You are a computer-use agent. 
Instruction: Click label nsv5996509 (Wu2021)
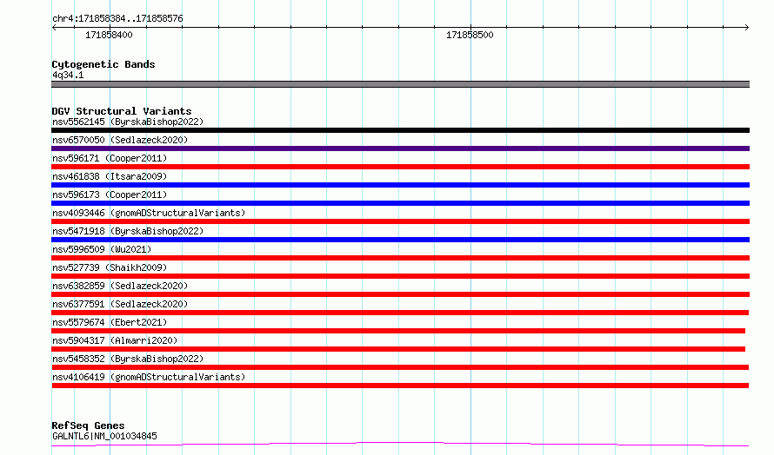(x=102, y=249)
